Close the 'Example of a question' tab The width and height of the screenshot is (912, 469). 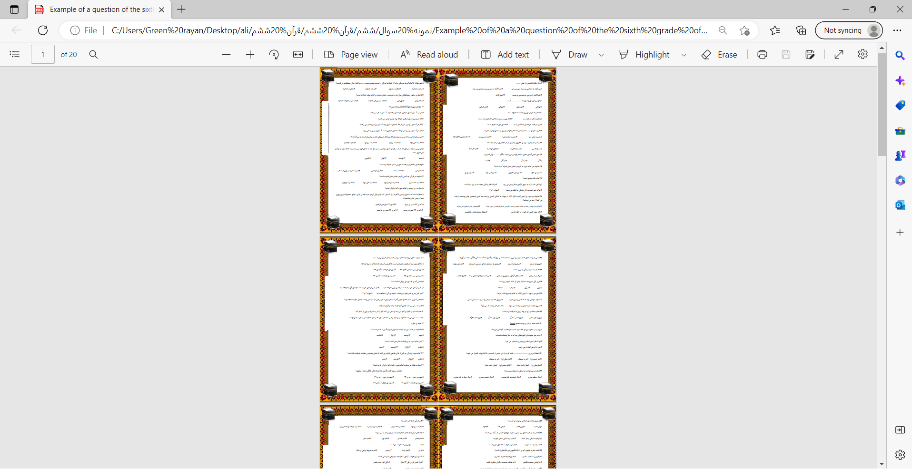(x=161, y=10)
